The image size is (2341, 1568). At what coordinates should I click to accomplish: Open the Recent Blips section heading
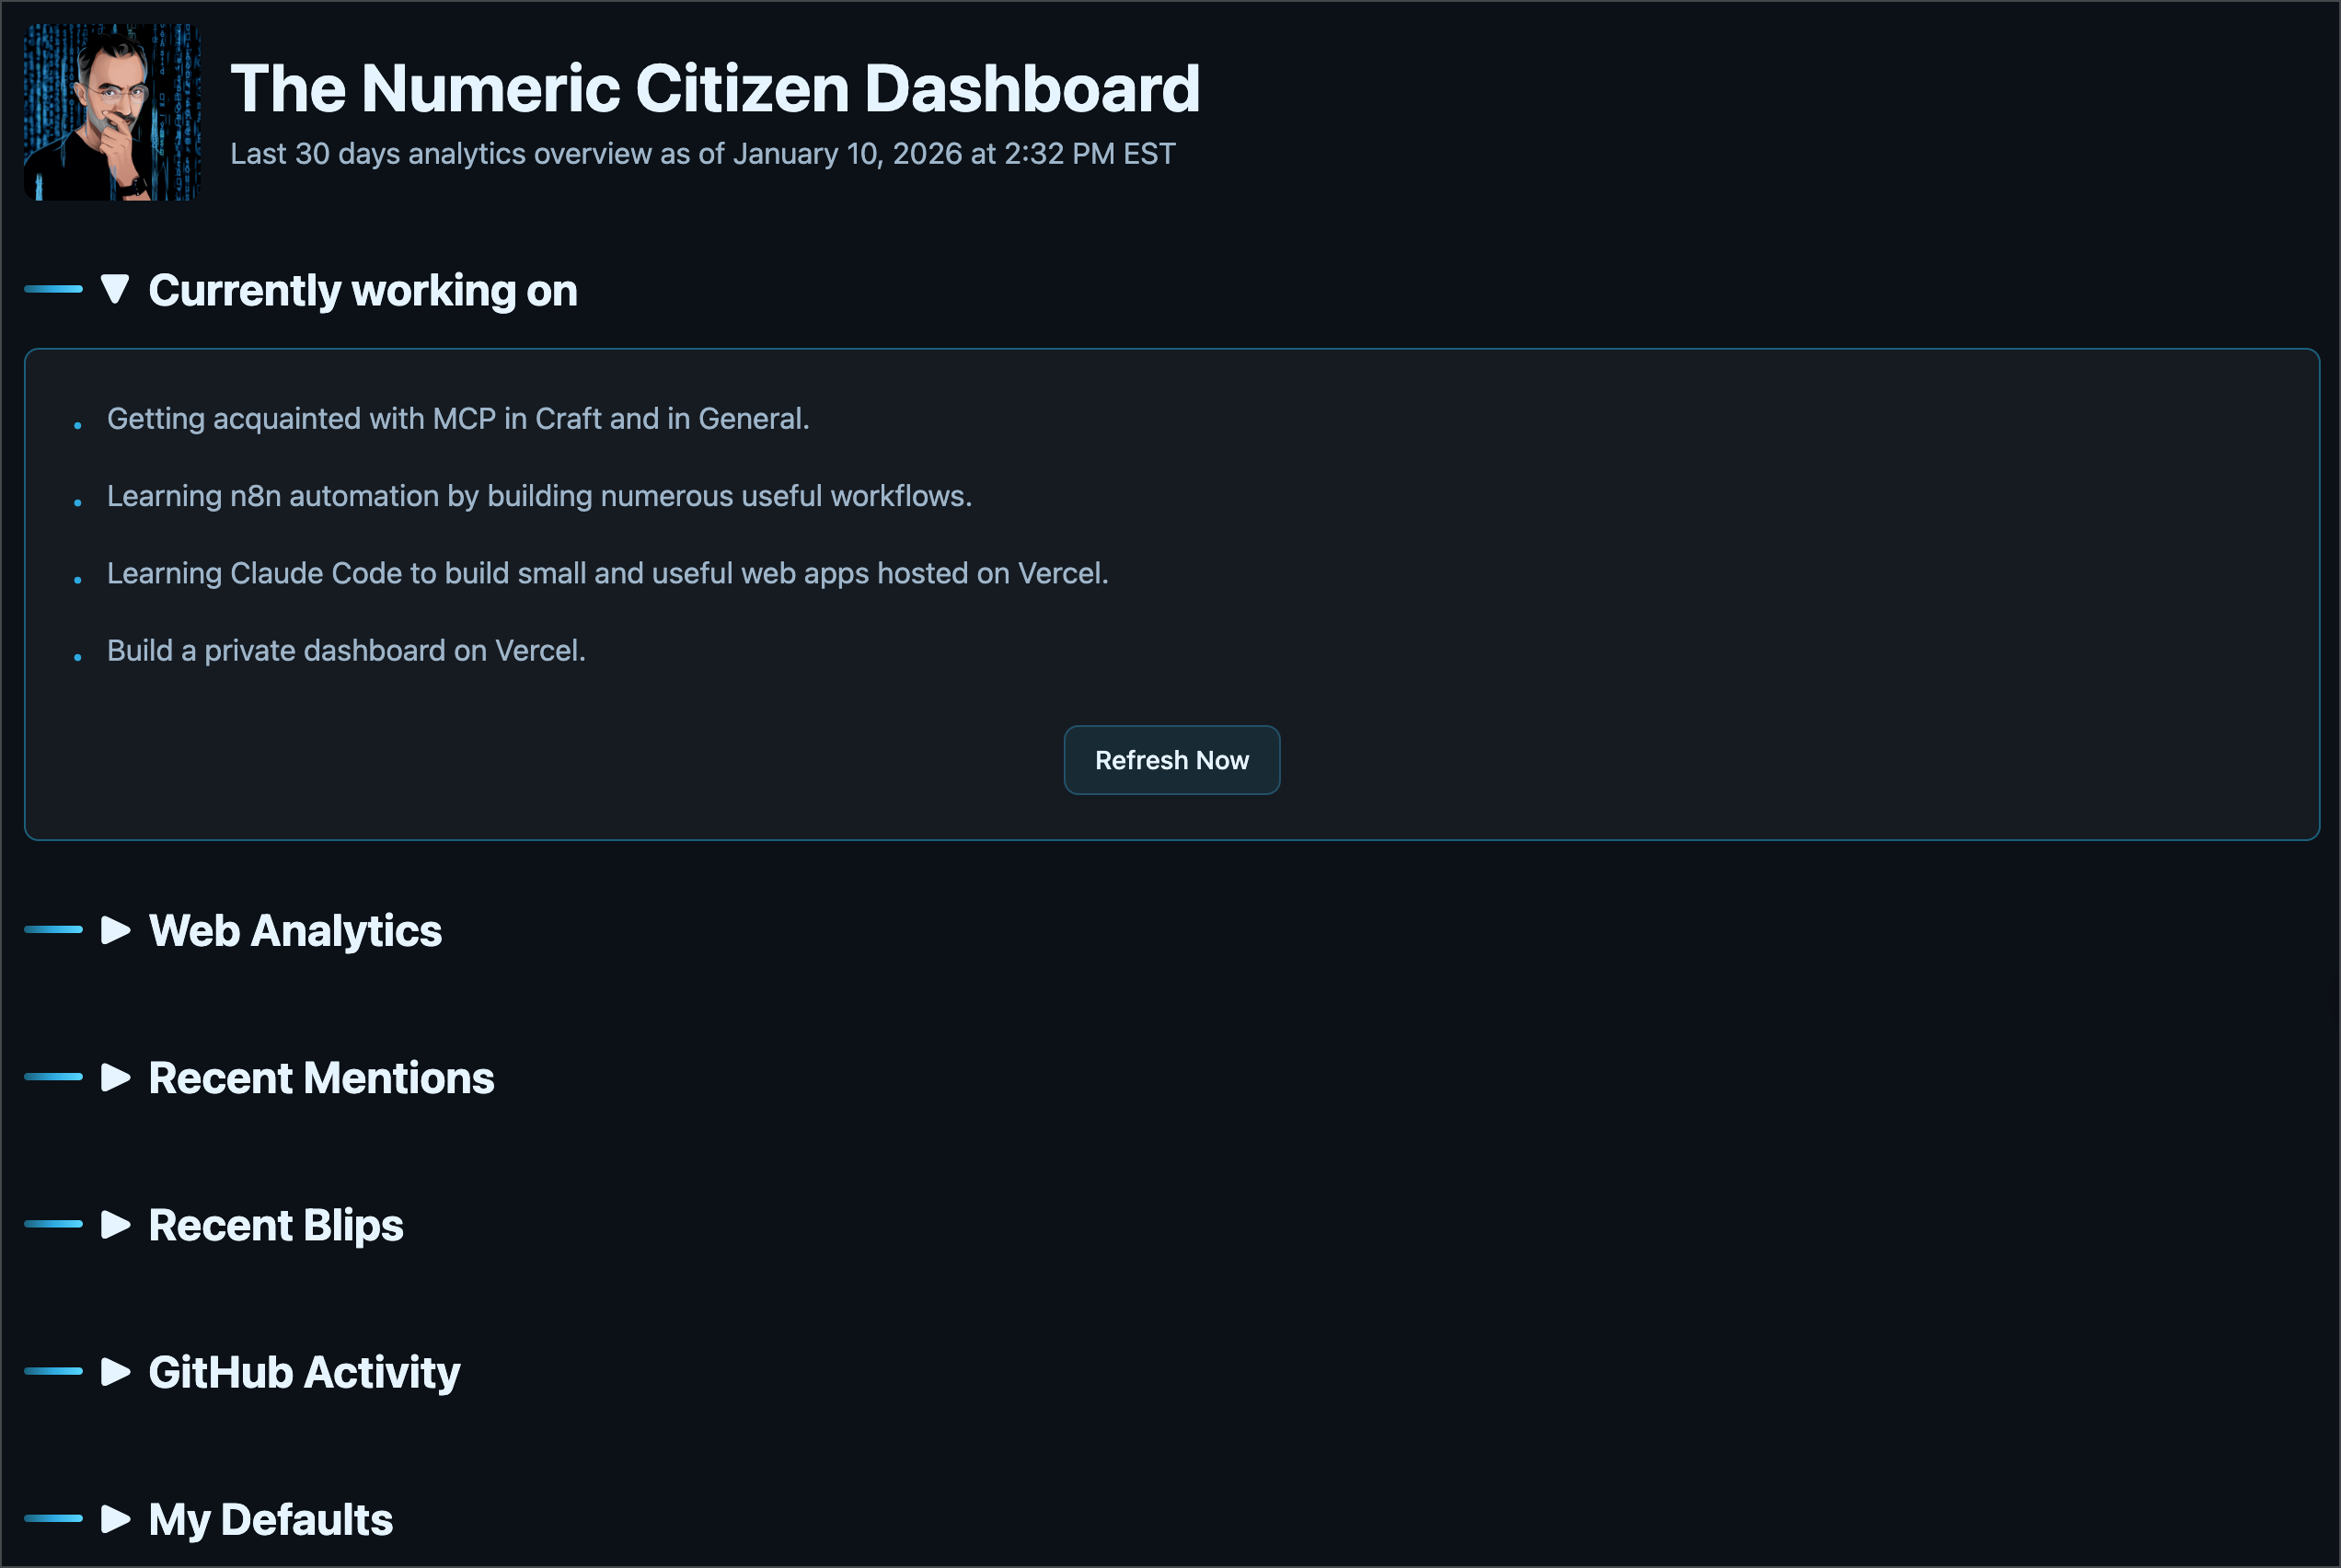coord(276,1225)
